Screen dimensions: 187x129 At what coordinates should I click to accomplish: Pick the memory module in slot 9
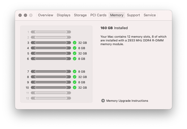[x=51, y=82]
